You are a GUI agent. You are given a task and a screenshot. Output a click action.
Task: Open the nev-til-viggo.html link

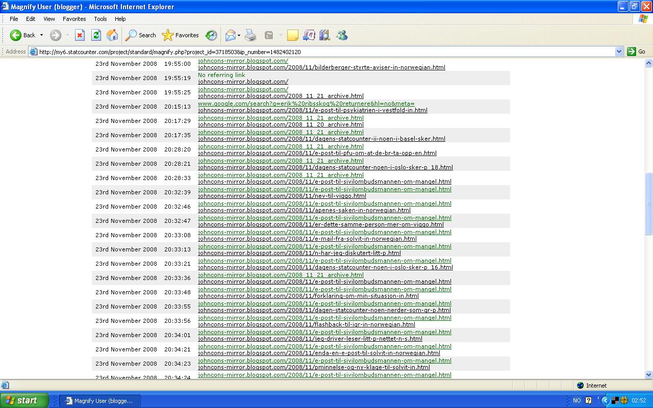point(282,196)
